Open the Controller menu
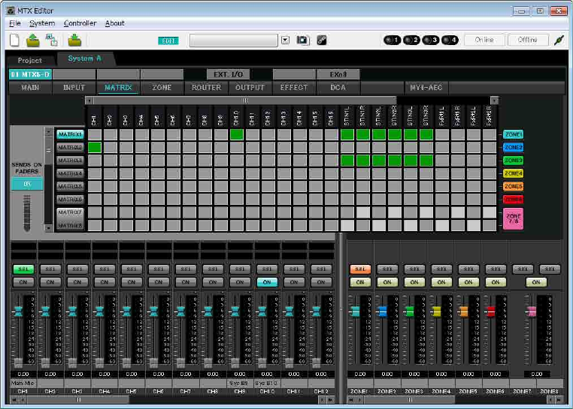 click(x=80, y=23)
